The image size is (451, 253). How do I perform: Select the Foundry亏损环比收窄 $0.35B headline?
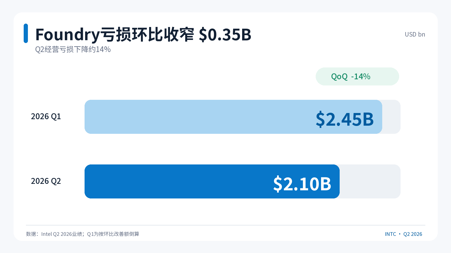click(x=143, y=35)
